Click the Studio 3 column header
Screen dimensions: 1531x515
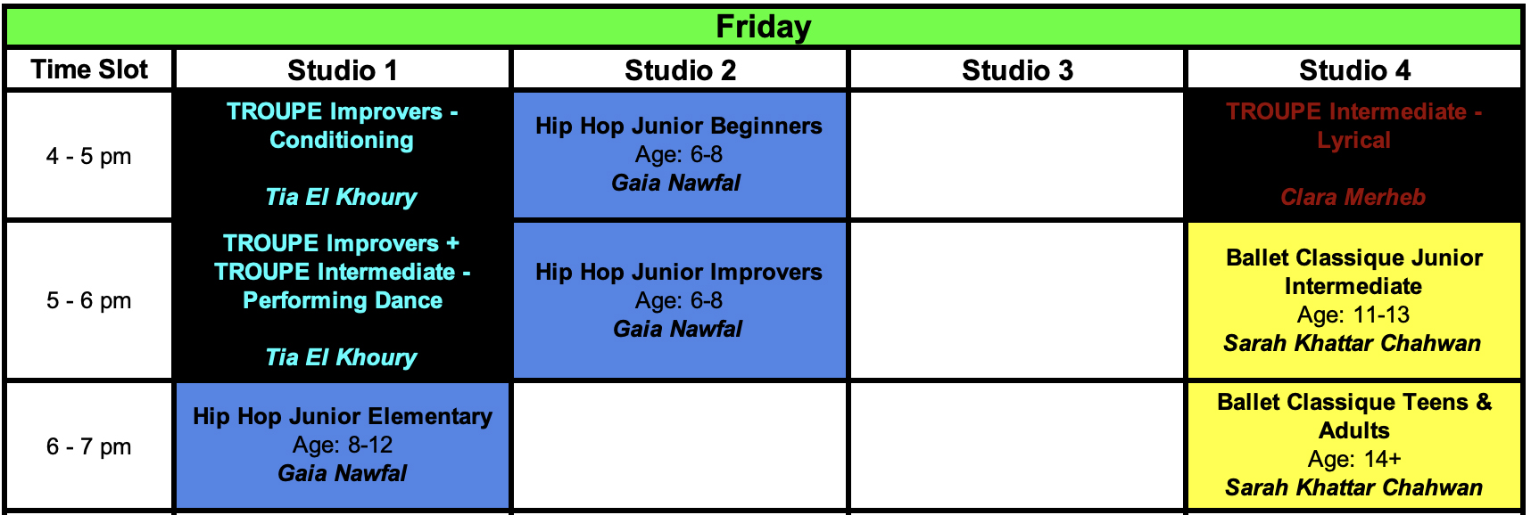(1017, 69)
